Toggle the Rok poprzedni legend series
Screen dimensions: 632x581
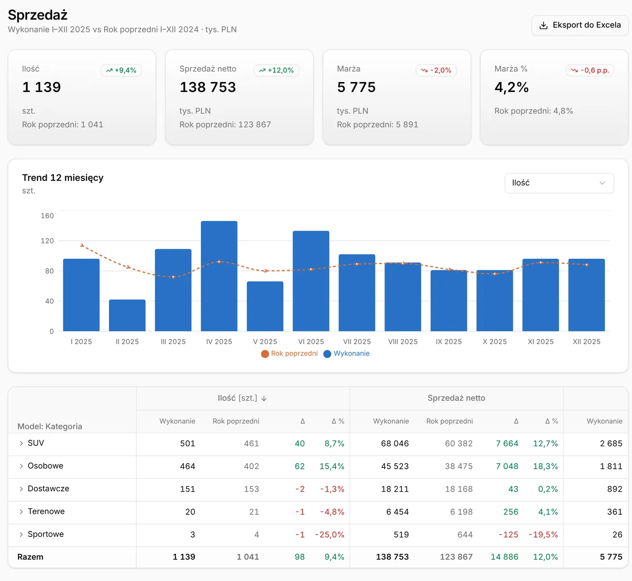pyautogui.click(x=289, y=353)
